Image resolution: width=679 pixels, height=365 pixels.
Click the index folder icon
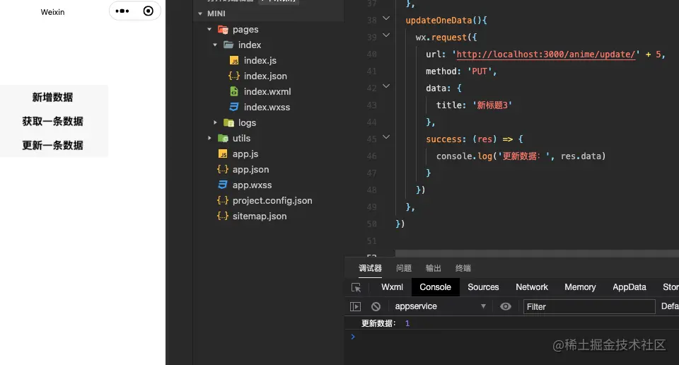click(x=228, y=45)
